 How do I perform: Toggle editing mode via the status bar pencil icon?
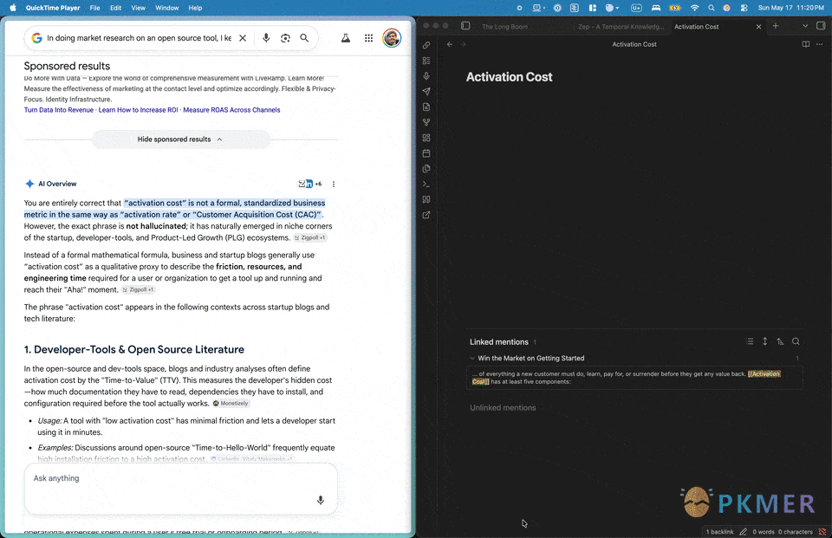(x=743, y=532)
